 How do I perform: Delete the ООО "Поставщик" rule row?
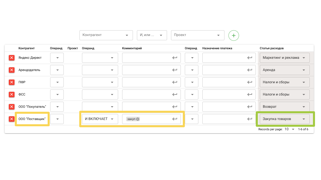[12, 119]
